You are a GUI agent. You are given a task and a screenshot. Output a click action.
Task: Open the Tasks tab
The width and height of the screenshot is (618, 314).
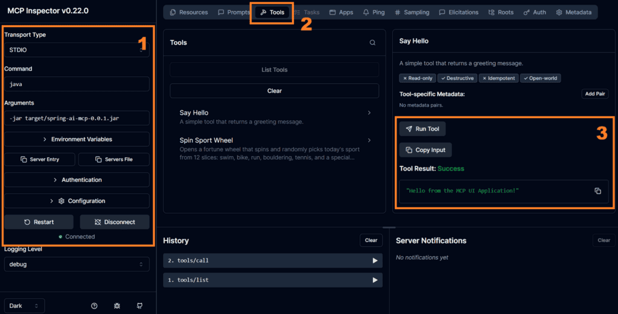click(x=307, y=12)
